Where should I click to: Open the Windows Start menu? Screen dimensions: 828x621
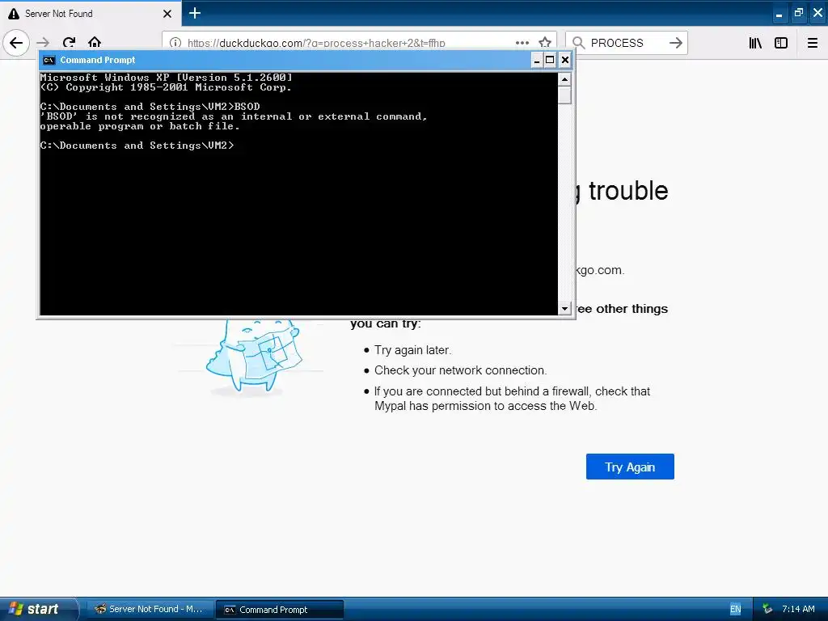pyautogui.click(x=38, y=609)
